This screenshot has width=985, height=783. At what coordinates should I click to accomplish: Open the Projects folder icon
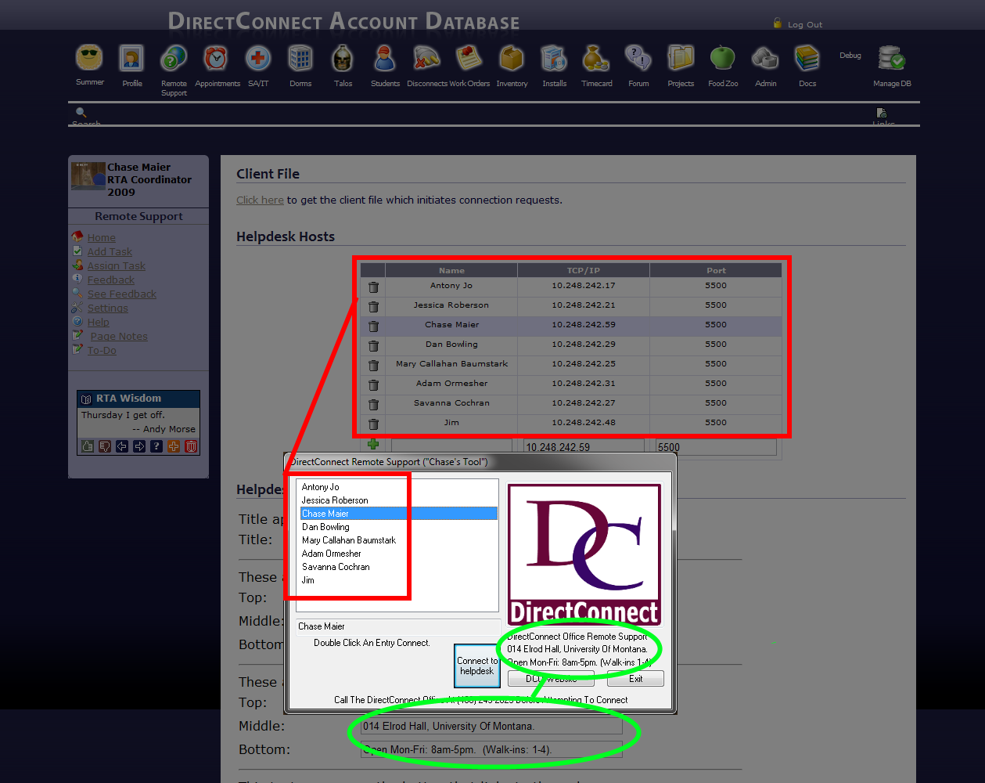coord(681,59)
